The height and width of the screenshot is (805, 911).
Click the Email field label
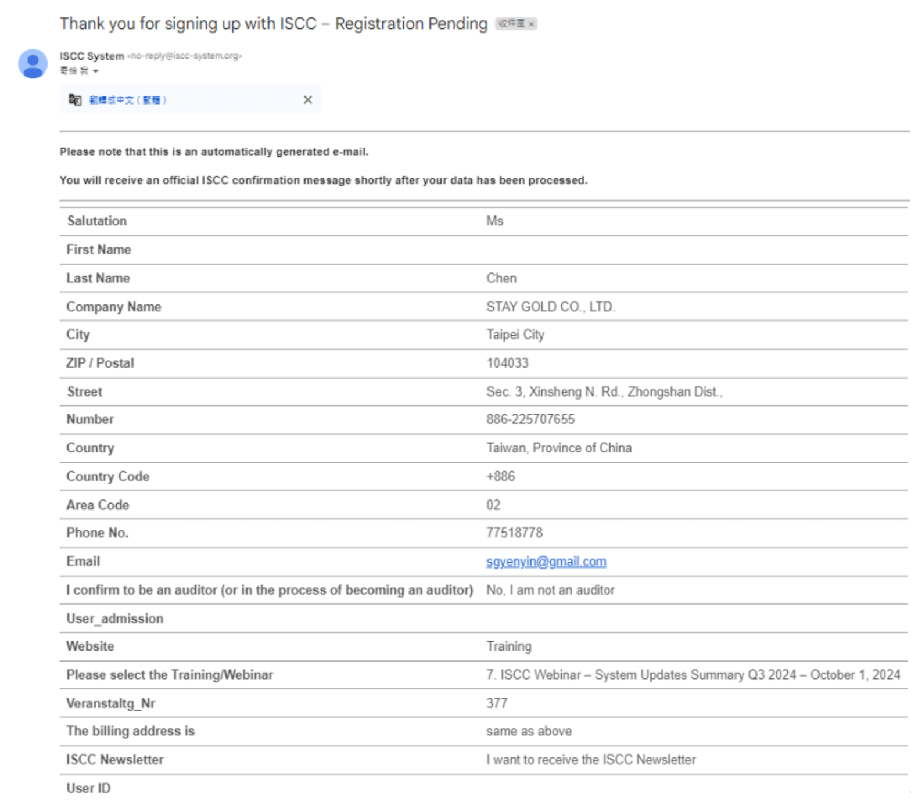pos(83,562)
